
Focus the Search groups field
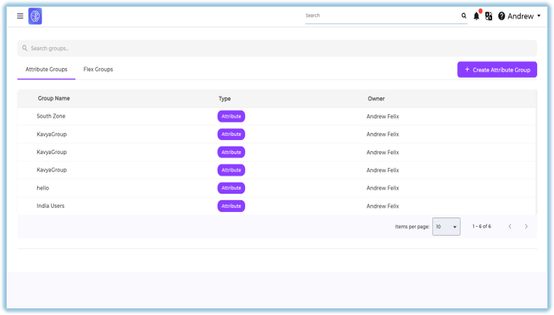point(277,48)
